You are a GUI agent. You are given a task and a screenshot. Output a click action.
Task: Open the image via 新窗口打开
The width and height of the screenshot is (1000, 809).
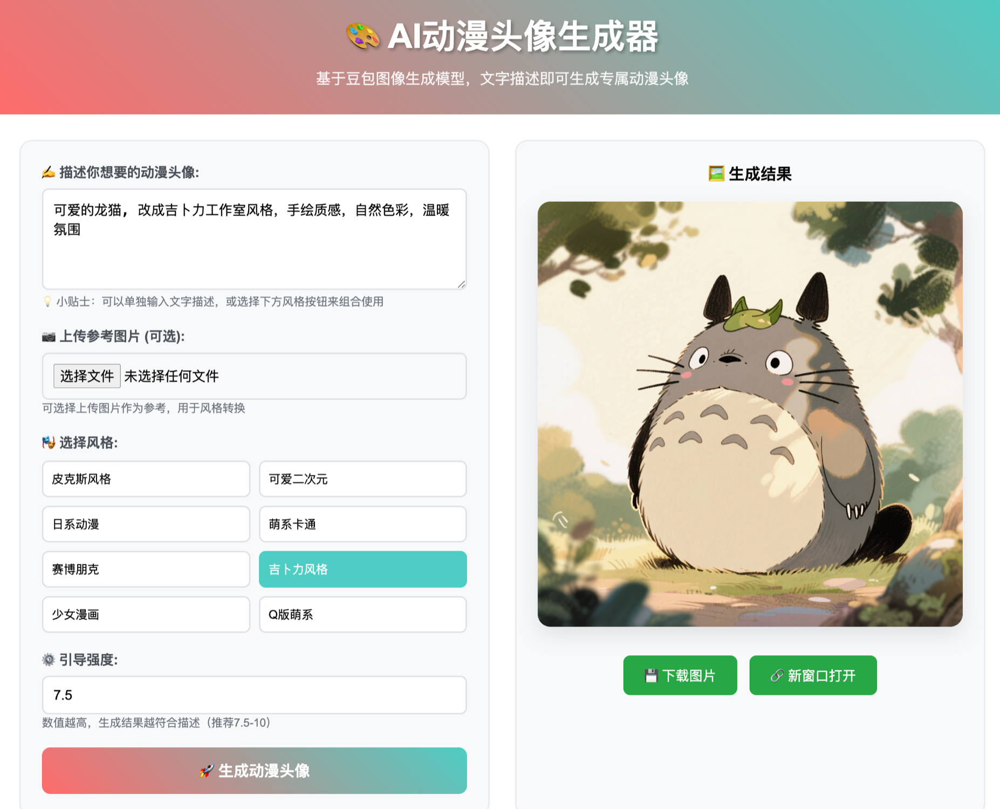(813, 675)
